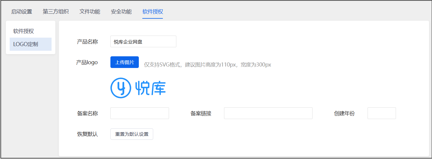Select the 文件功能 tab
The height and width of the screenshot is (159, 432).
(x=90, y=12)
